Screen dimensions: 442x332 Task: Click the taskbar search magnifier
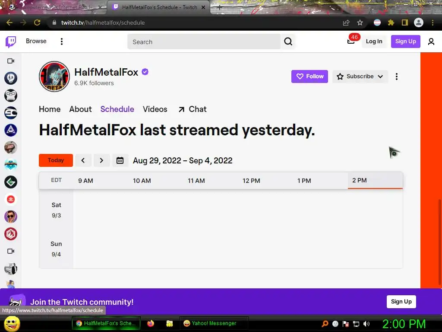[x=325, y=324]
